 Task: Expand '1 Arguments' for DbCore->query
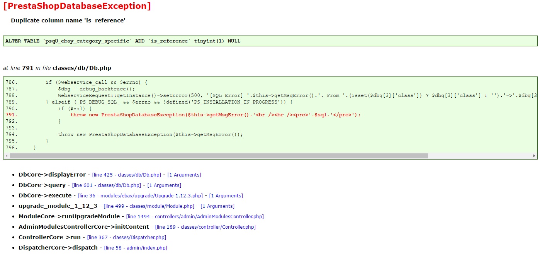pos(164,185)
